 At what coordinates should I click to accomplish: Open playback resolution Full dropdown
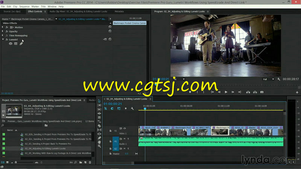269,79
